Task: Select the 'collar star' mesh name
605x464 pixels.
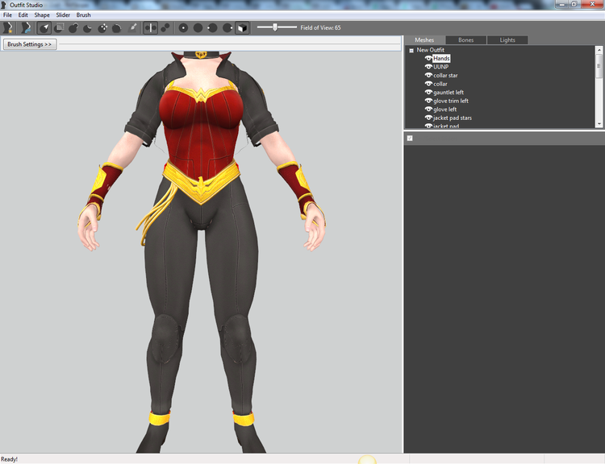Action: (445, 76)
